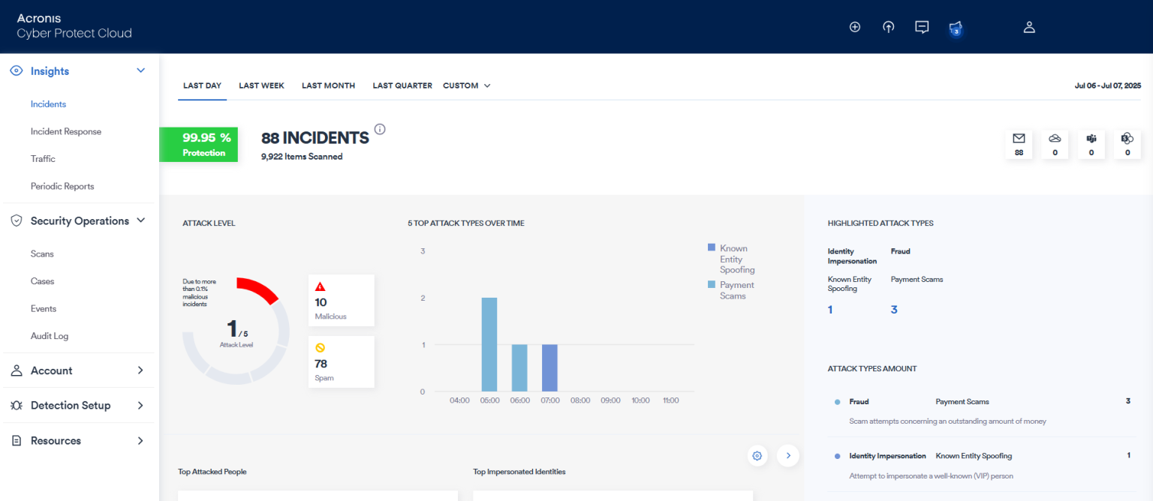Screen dimensions: 1153x501
Task: Switch to the LAST WEEK tab
Action: pyautogui.click(x=261, y=85)
